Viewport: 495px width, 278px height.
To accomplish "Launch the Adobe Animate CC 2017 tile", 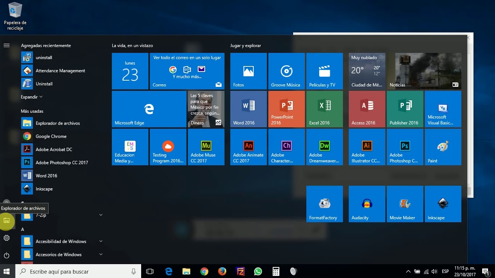I will [x=248, y=147].
